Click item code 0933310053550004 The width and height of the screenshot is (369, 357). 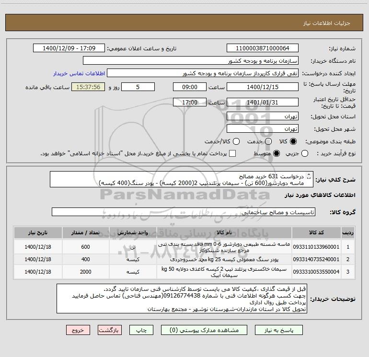tap(316, 272)
